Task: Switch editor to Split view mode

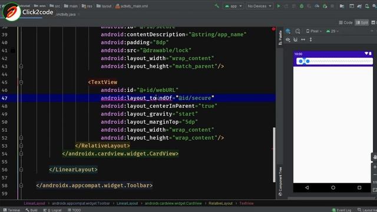Action: pos(362,22)
